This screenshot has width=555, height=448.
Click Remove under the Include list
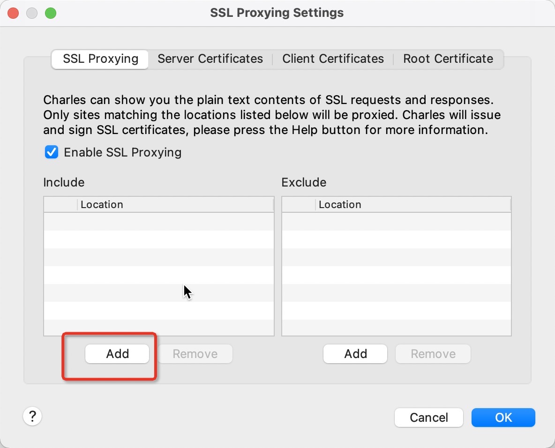tap(195, 354)
